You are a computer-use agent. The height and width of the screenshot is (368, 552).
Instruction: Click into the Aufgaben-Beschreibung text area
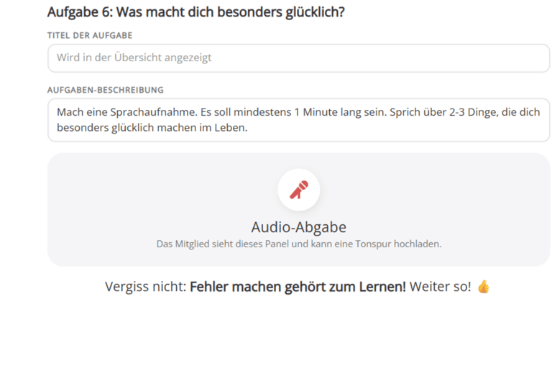(x=298, y=120)
